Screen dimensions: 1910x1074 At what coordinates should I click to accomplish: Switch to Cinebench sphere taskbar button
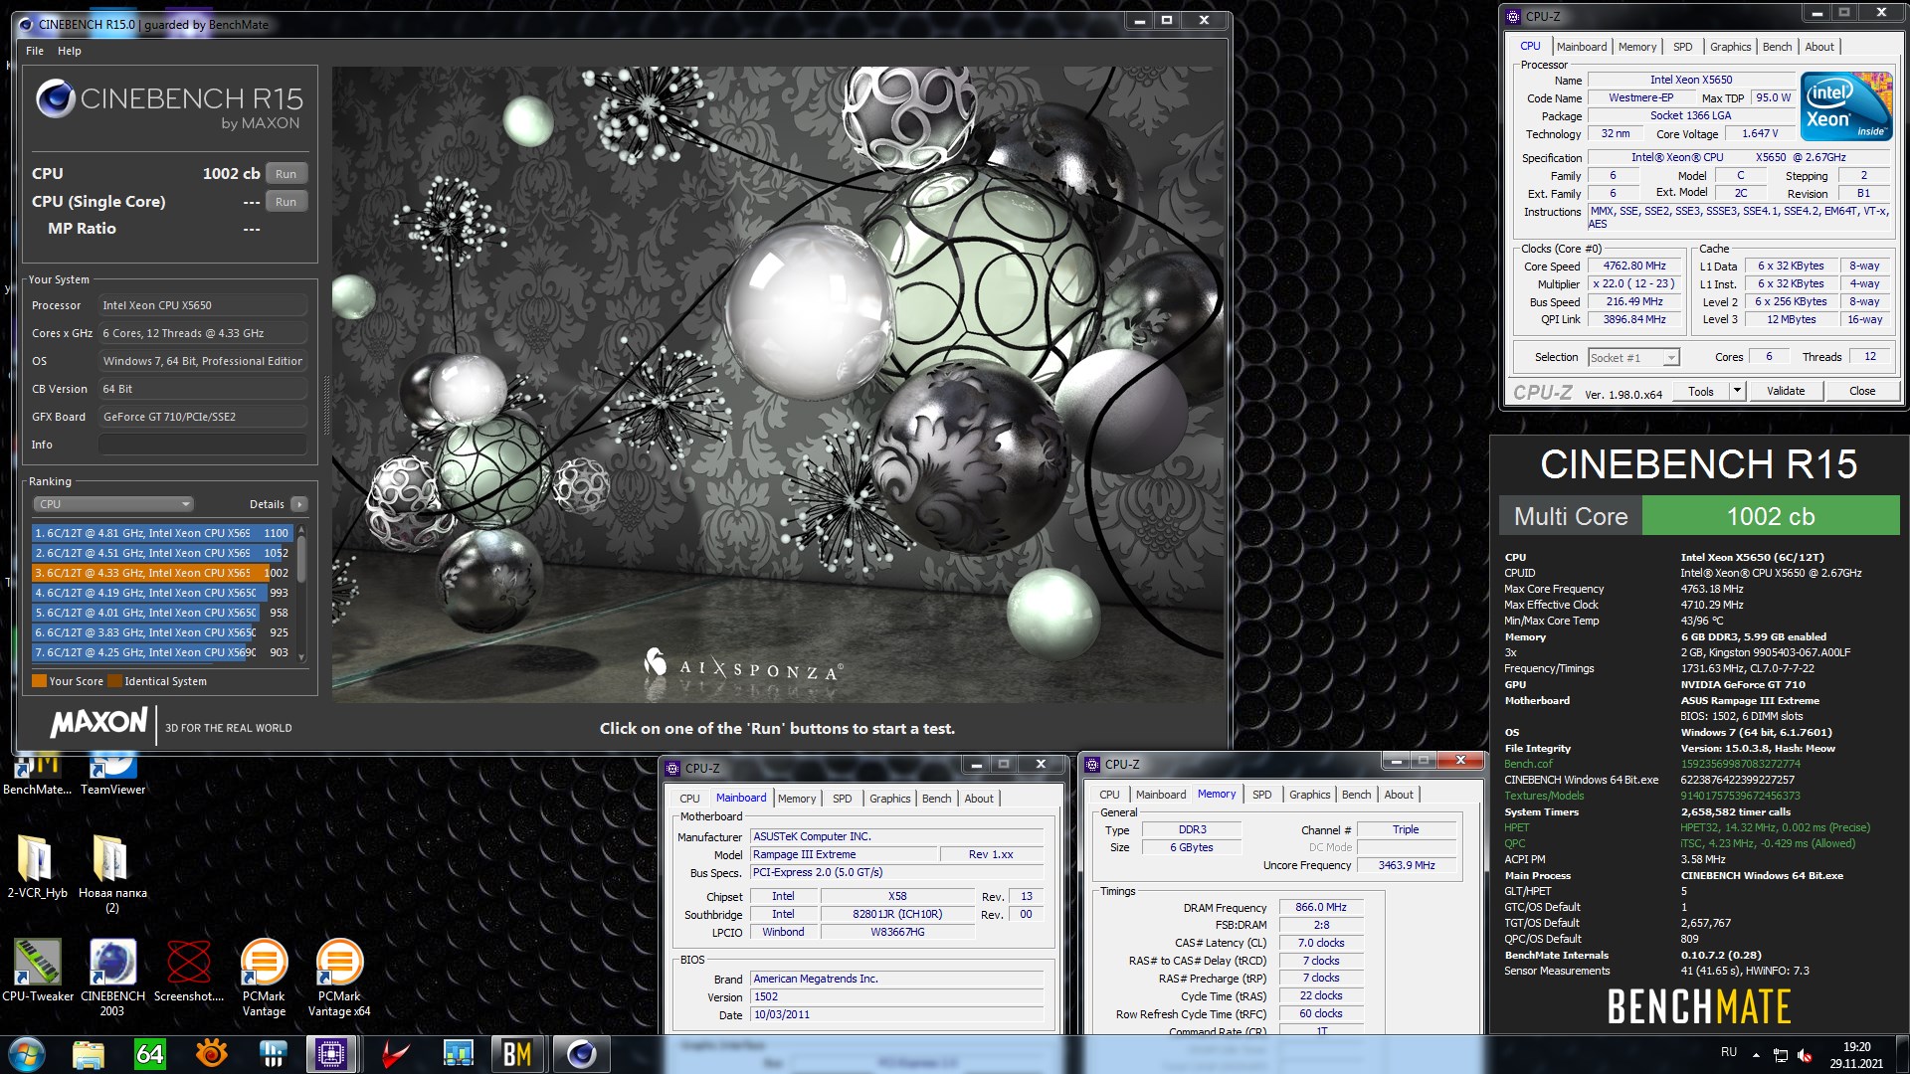(x=581, y=1054)
